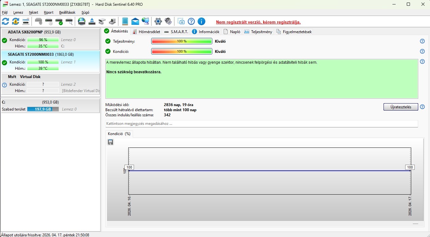Open the Beállítások menu
Viewport: 430px width, 237px height.
coord(67,12)
